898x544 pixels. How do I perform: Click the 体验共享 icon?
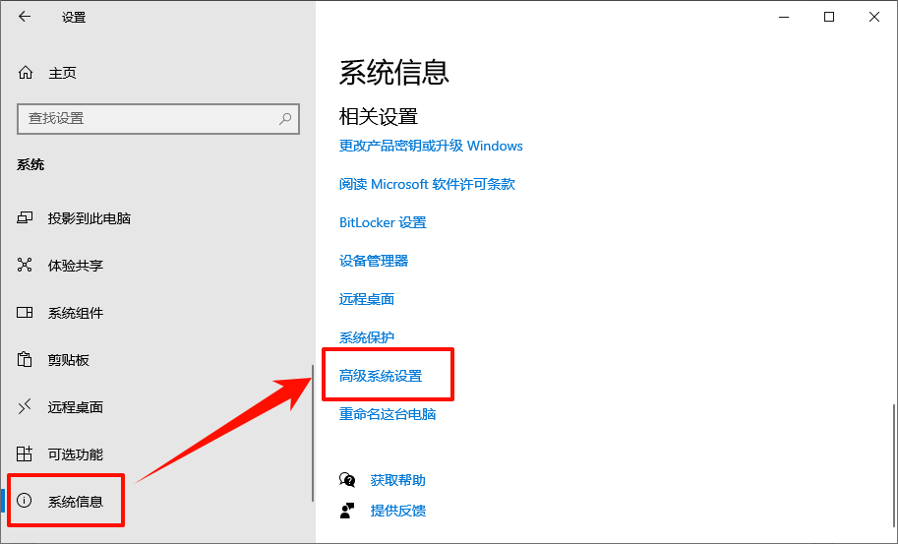coord(25,265)
